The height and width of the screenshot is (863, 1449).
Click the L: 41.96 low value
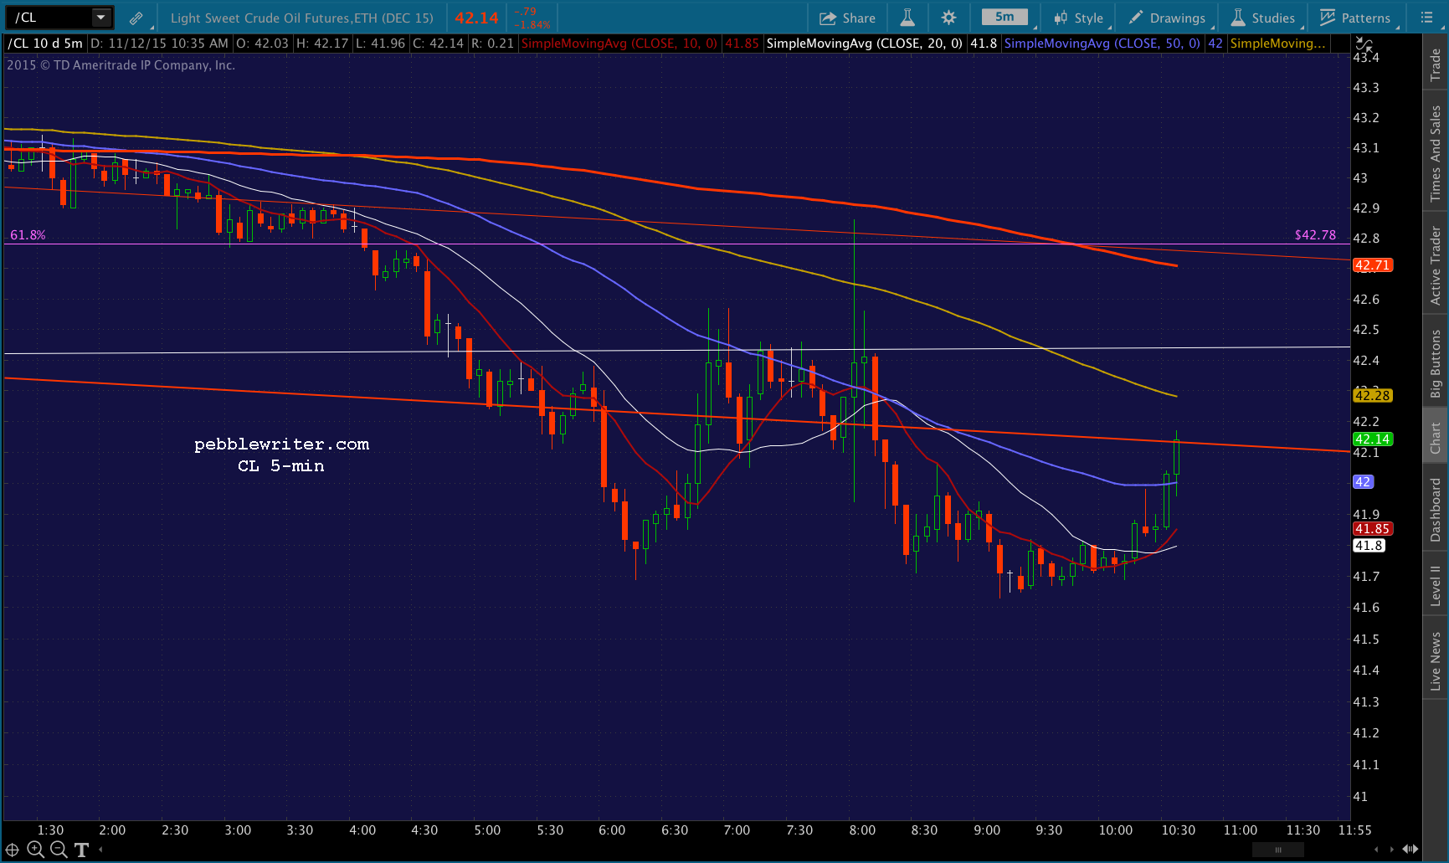(381, 44)
